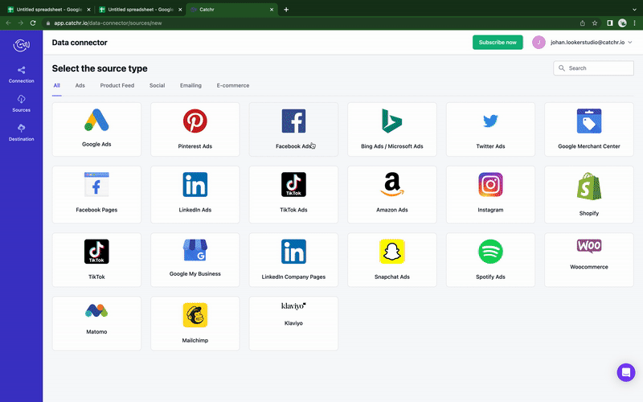Select the Klaviyo logo

point(293,306)
